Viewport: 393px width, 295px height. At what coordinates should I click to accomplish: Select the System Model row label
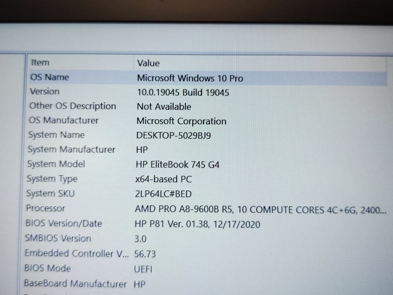coord(56,164)
